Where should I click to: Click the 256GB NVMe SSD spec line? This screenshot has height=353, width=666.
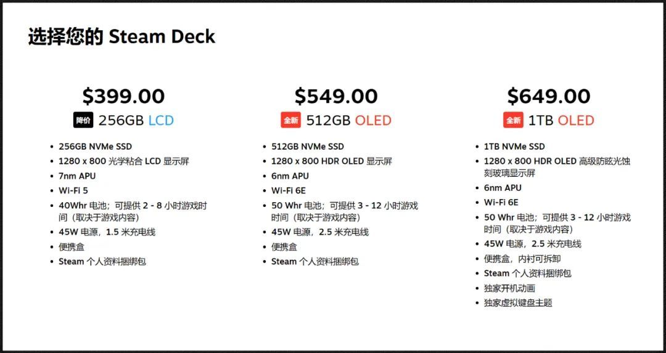coord(95,147)
